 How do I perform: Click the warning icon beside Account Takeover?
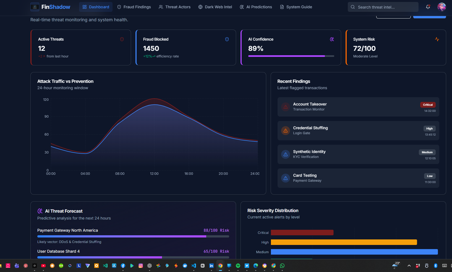coord(286,107)
